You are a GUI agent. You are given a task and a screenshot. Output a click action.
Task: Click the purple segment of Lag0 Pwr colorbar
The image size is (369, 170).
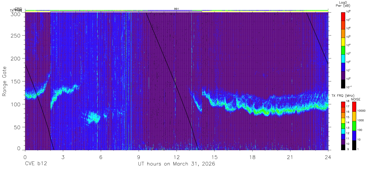pos(343,75)
